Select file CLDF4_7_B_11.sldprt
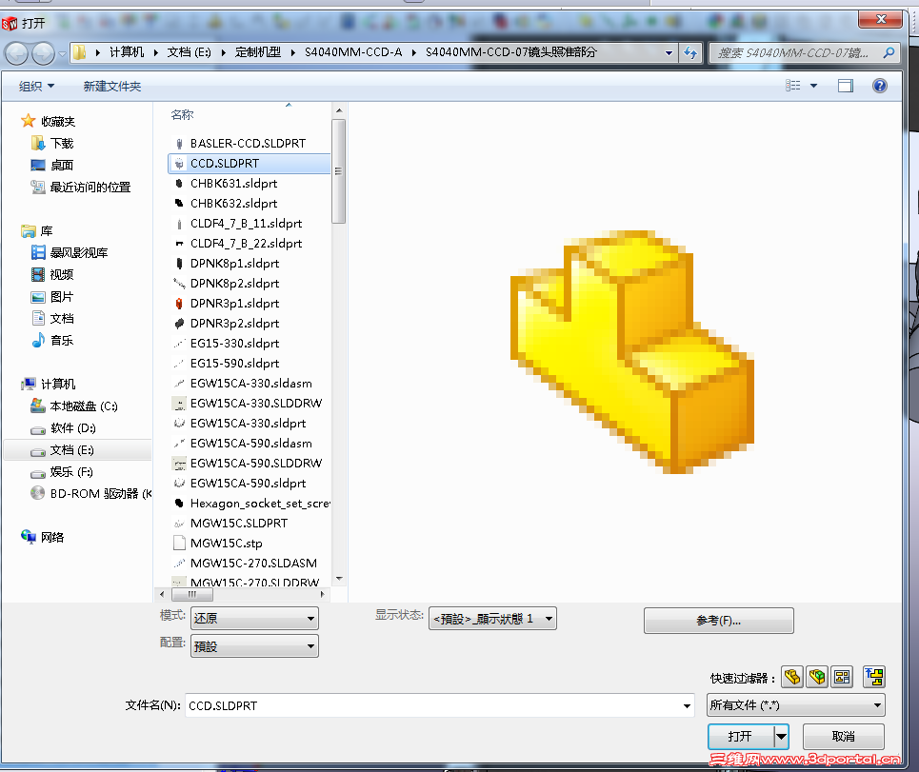Screen dimensions: 919x772 246,223
